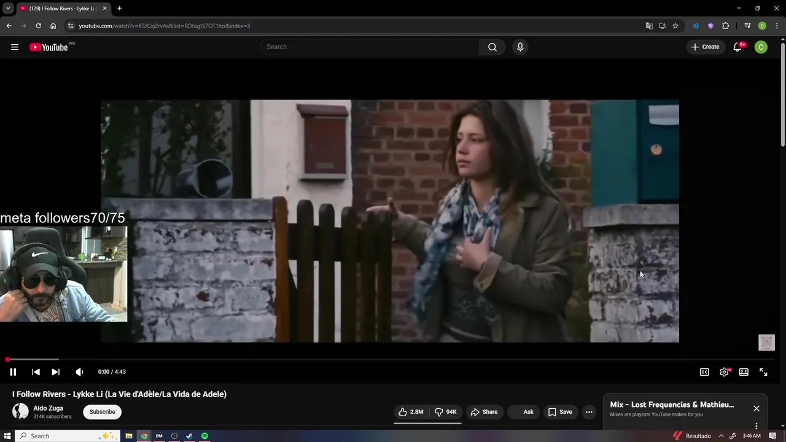The image size is (786, 442).
Task: Click the red video progress bar
Action: tap(393, 360)
